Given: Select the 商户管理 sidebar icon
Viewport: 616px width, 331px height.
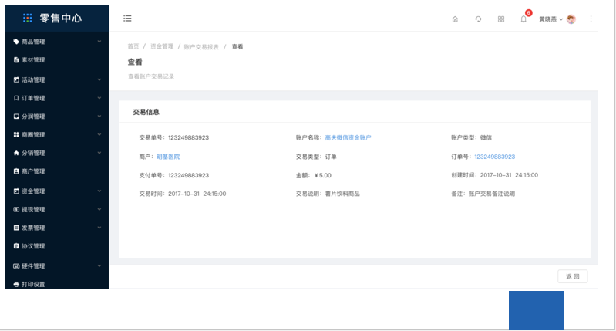Looking at the screenshot, I should click(x=16, y=171).
